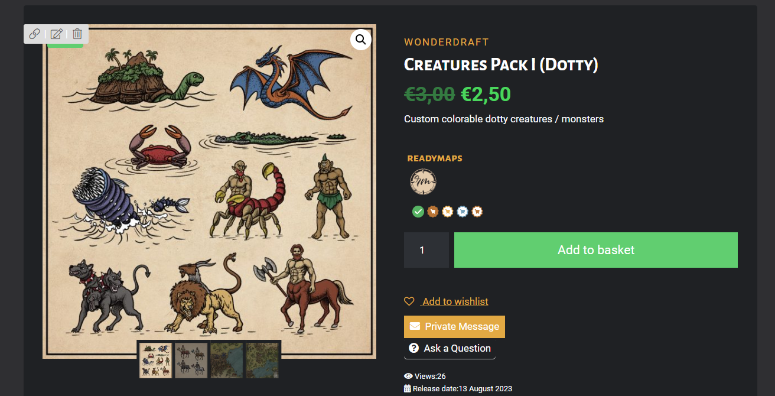Click the green verified checkmark badge

[418, 212]
